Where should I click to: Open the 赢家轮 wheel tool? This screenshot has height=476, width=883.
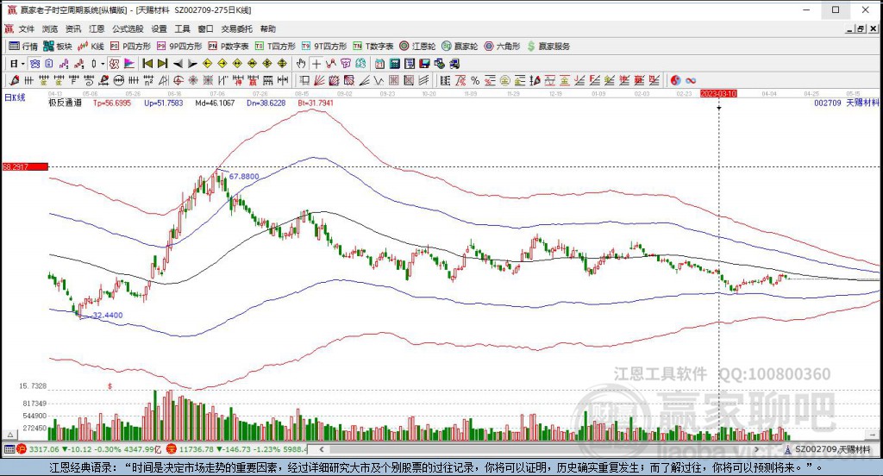click(x=460, y=47)
